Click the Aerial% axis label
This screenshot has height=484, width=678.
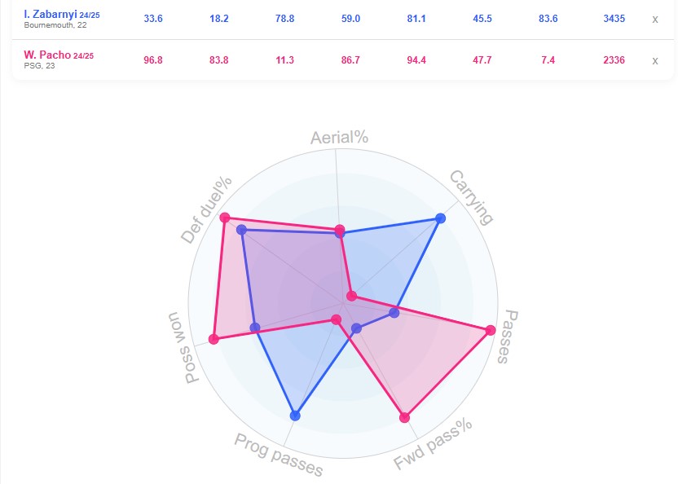pyautogui.click(x=339, y=137)
